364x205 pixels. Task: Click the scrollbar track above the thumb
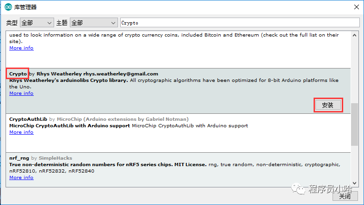[355, 69]
